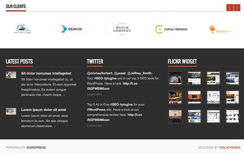Open the Beautiful Arts tree logo
Screen dimensions: 244x153
click(220, 29)
